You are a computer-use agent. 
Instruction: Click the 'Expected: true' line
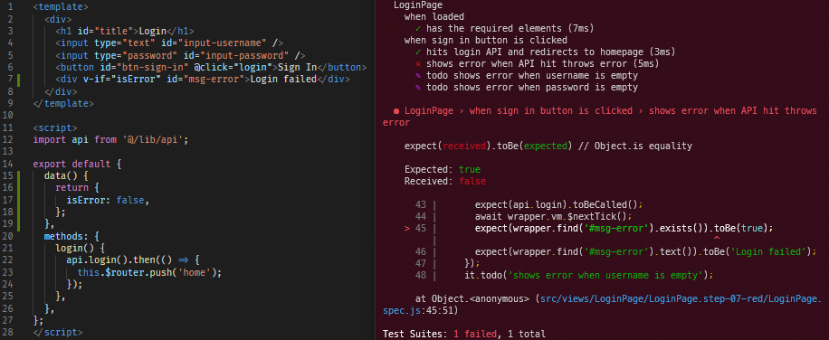pyautogui.click(x=443, y=169)
